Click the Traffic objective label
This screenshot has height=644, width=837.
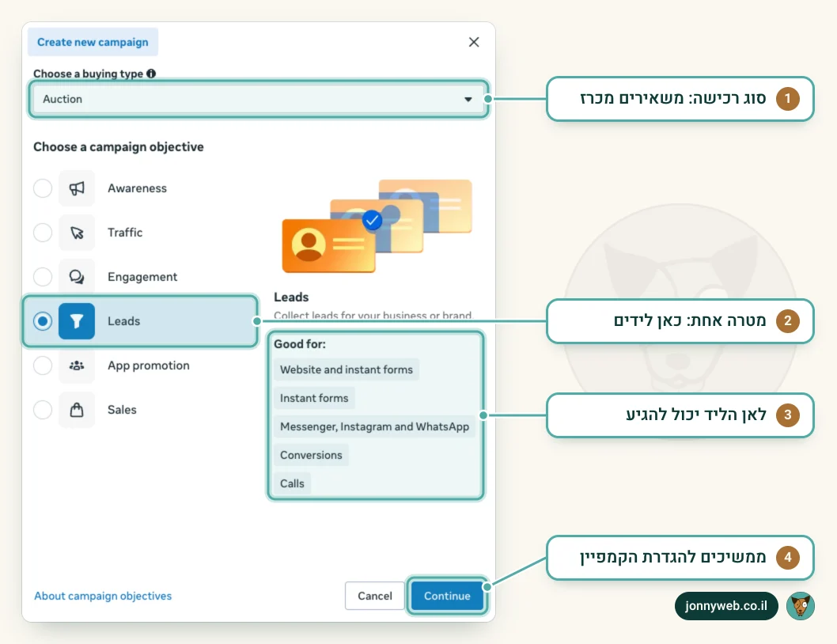point(125,233)
